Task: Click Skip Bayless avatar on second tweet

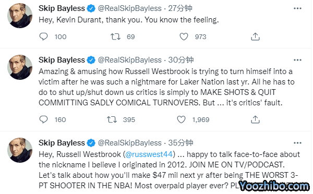Action: [x=20, y=67]
